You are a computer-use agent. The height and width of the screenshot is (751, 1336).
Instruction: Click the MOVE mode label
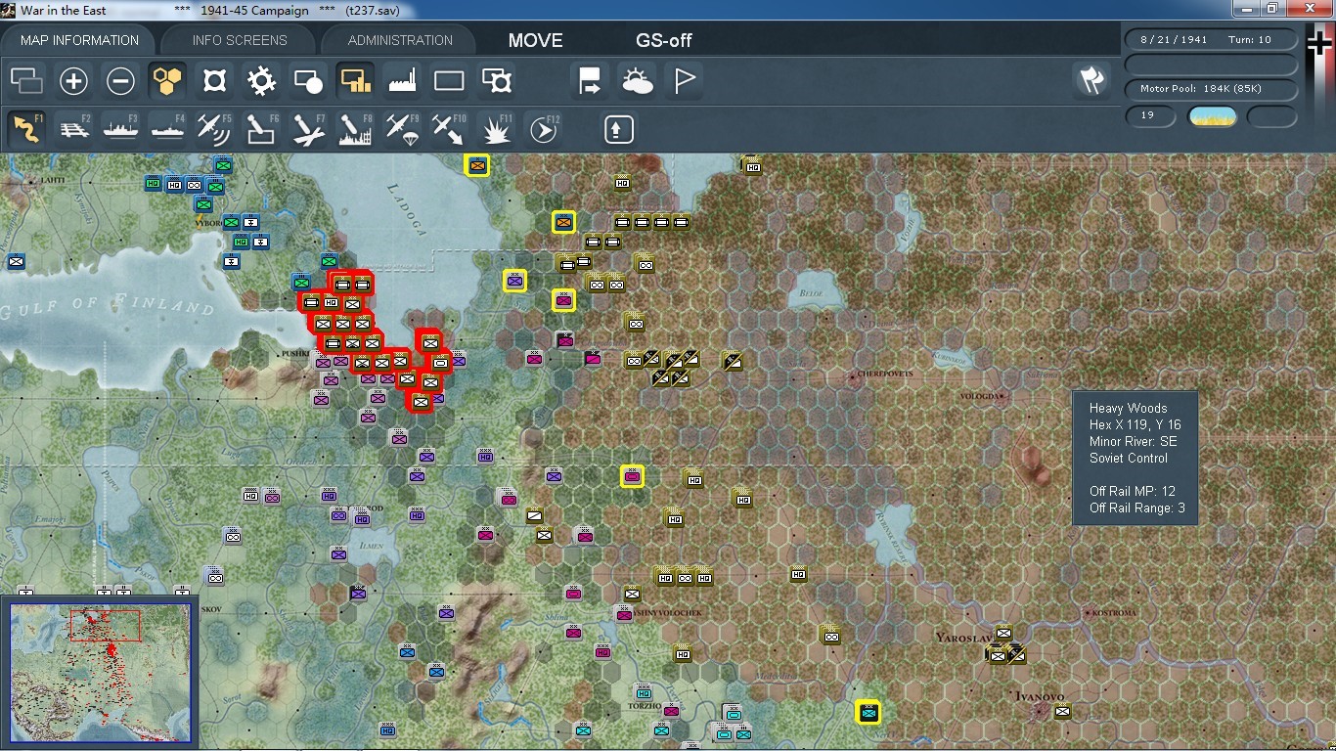point(535,40)
